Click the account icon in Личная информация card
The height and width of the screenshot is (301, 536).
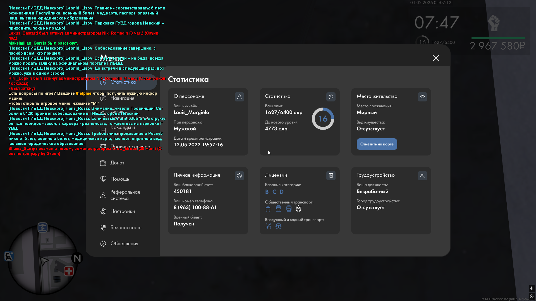click(x=239, y=176)
